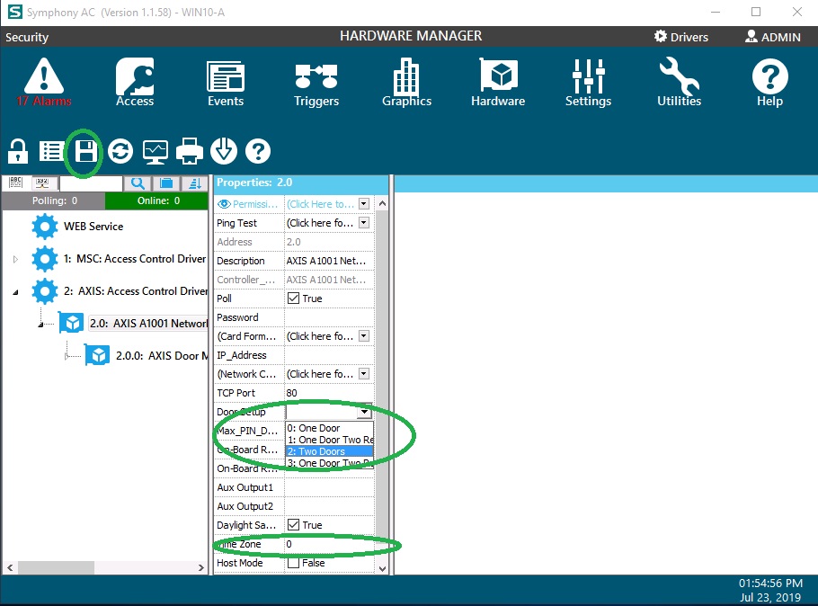The height and width of the screenshot is (606, 818).
Task: Collapse the AXIS Access Control Driver node
Action: (x=15, y=292)
